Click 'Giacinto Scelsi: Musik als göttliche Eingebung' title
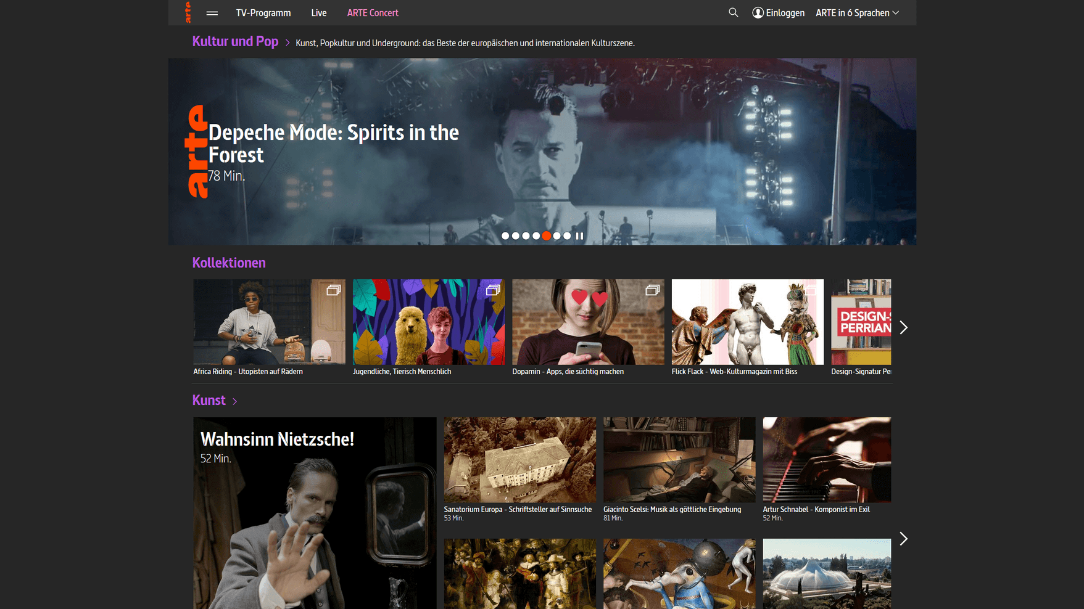1084x609 pixels. (672, 510)
